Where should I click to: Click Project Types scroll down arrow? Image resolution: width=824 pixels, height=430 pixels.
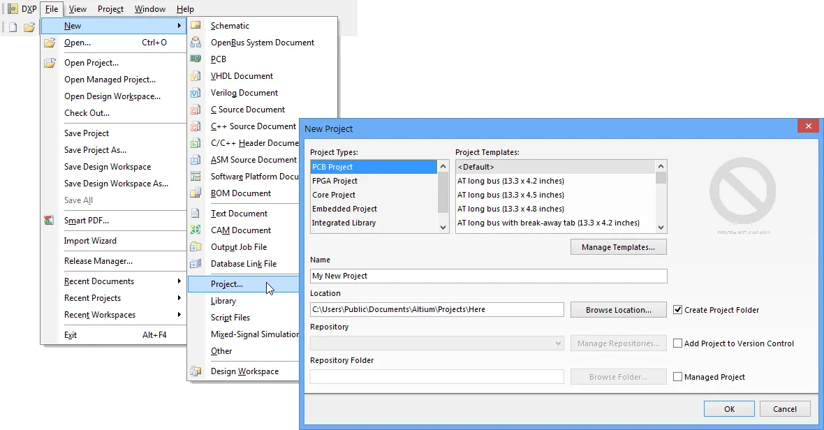coord(443,228)
